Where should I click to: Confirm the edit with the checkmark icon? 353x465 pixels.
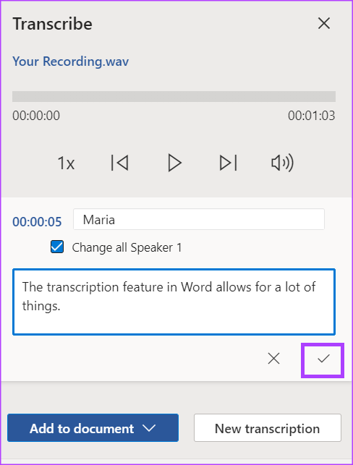coord(323,359)
